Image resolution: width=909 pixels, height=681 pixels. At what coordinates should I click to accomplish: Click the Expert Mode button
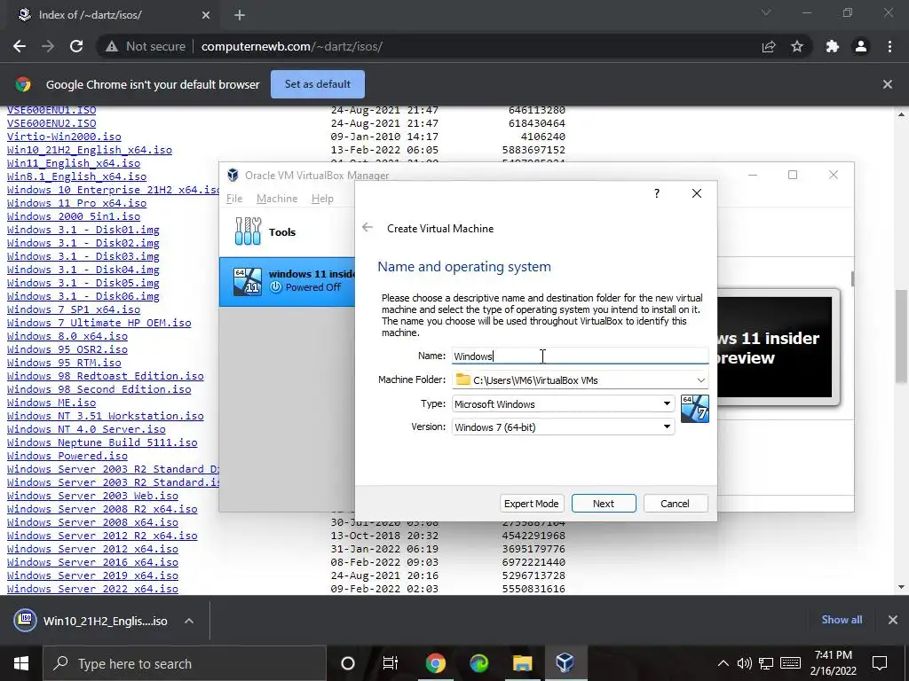531,504
